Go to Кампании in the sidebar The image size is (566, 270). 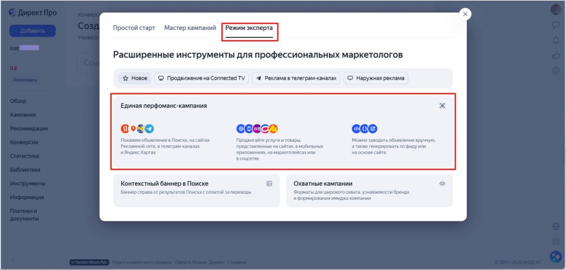[x=23, y=115]
